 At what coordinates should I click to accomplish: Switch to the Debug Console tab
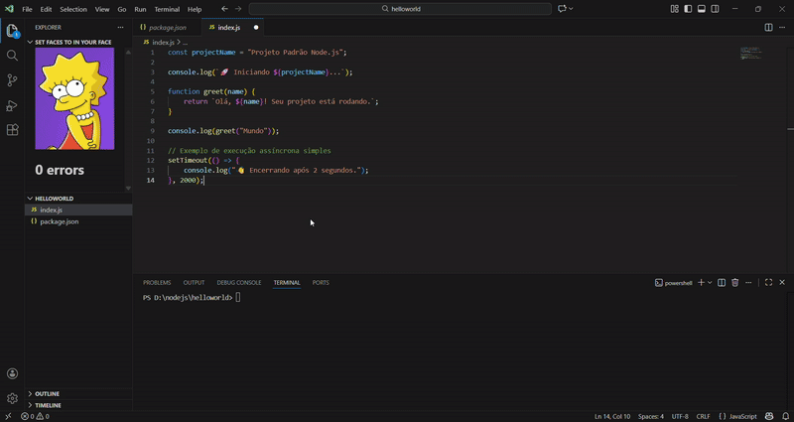pyautogui.click(x=239, y=283)
